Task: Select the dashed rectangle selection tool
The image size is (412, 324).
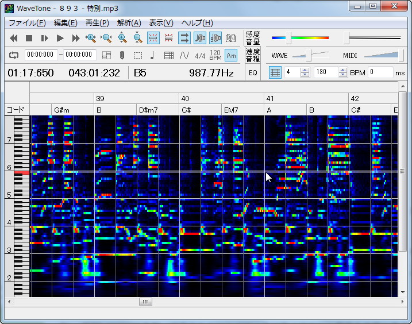Action: point(138,56)
